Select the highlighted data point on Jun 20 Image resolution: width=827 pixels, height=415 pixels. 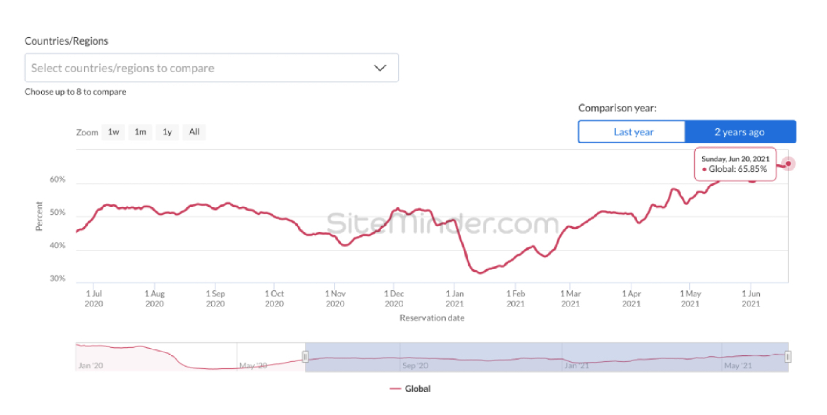pyautogui.click(x=789, y=164)
